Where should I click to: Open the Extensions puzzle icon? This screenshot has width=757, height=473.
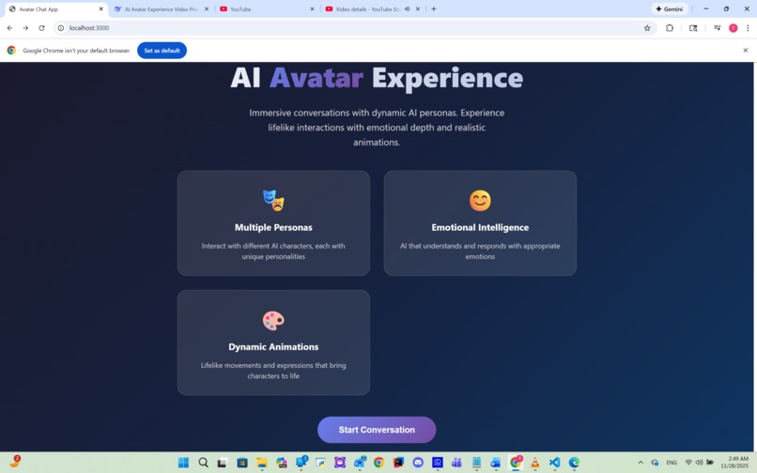click(x=670, y=28)
